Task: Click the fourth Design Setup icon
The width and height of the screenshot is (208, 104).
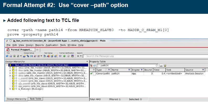Action: click(35, 56)
